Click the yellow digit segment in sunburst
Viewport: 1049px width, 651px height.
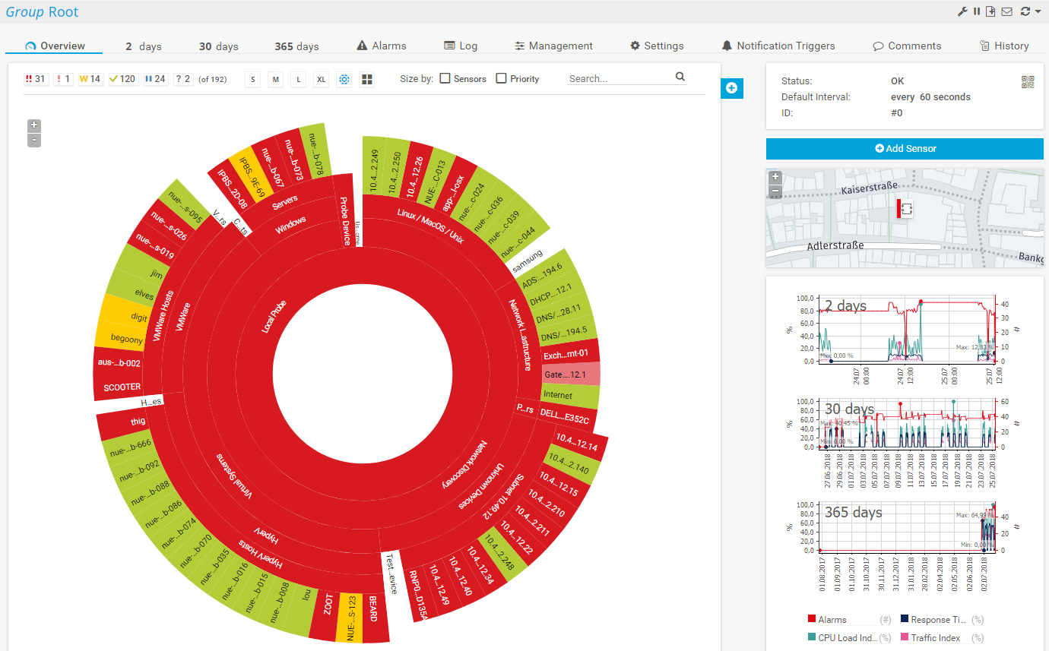coord(127,319)
